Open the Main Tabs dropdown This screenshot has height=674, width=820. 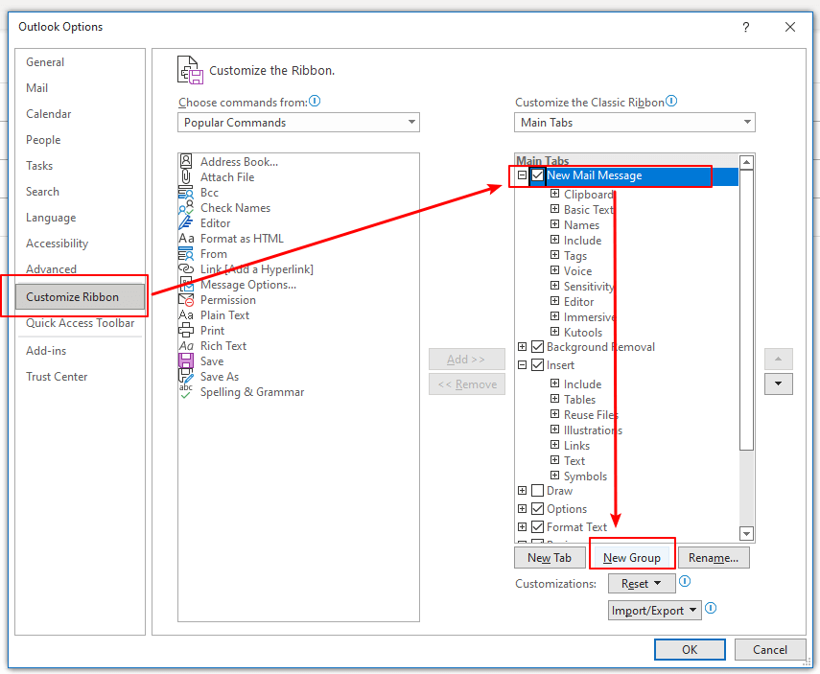[x=748, y=122]
